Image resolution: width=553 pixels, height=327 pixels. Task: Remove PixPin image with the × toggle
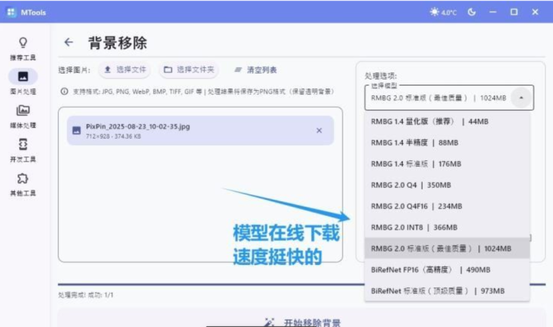pyautogui.click(x=319, y=131)
